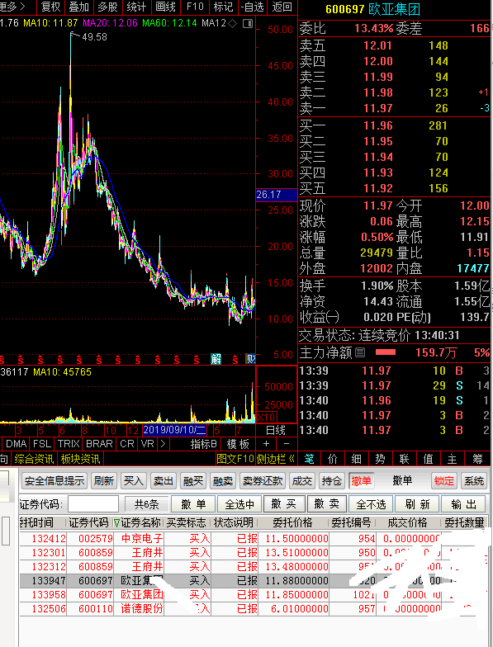Expand more indicators with the > arrow
The height and width of the screenshot is (647, 493).
[163, 444]
